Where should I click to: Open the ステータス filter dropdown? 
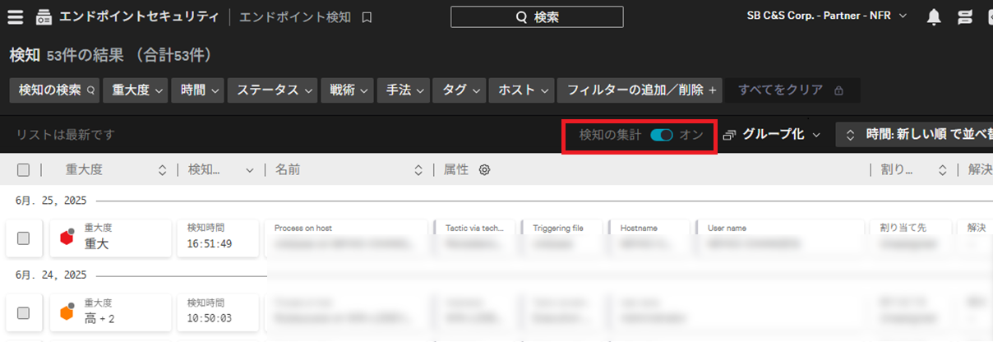273,90
